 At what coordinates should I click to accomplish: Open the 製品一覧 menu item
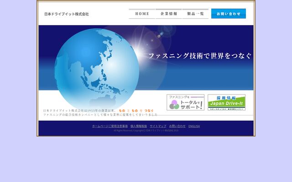click(x=196, y=14)
